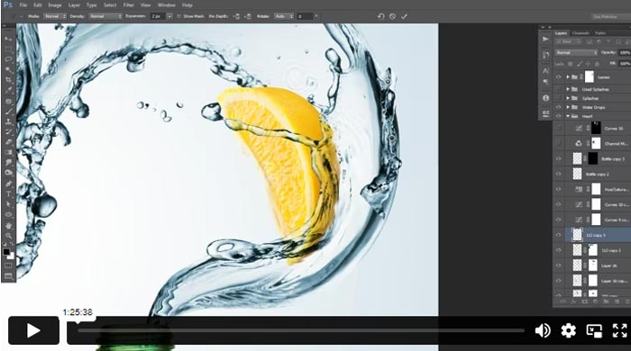Open the Window menu
631x351 pixels.
[x=167, y=5]
